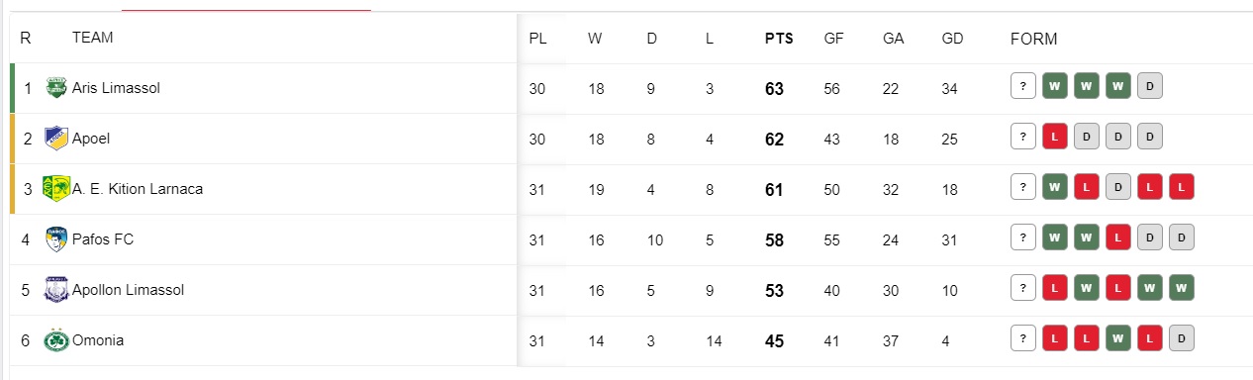Click the FORM column header
This screenshot has height=380, width=1253.
pos(1033,39)
